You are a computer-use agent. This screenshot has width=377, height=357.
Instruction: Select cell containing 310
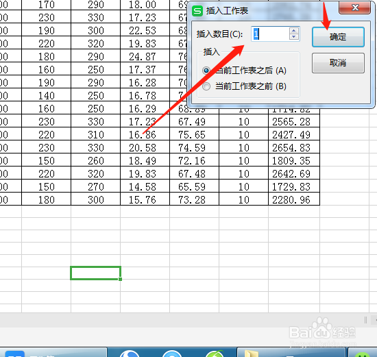(95, 134)
